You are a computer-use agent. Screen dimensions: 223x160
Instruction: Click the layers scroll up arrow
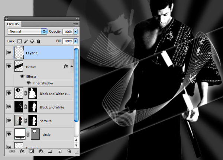click(76, 140)
